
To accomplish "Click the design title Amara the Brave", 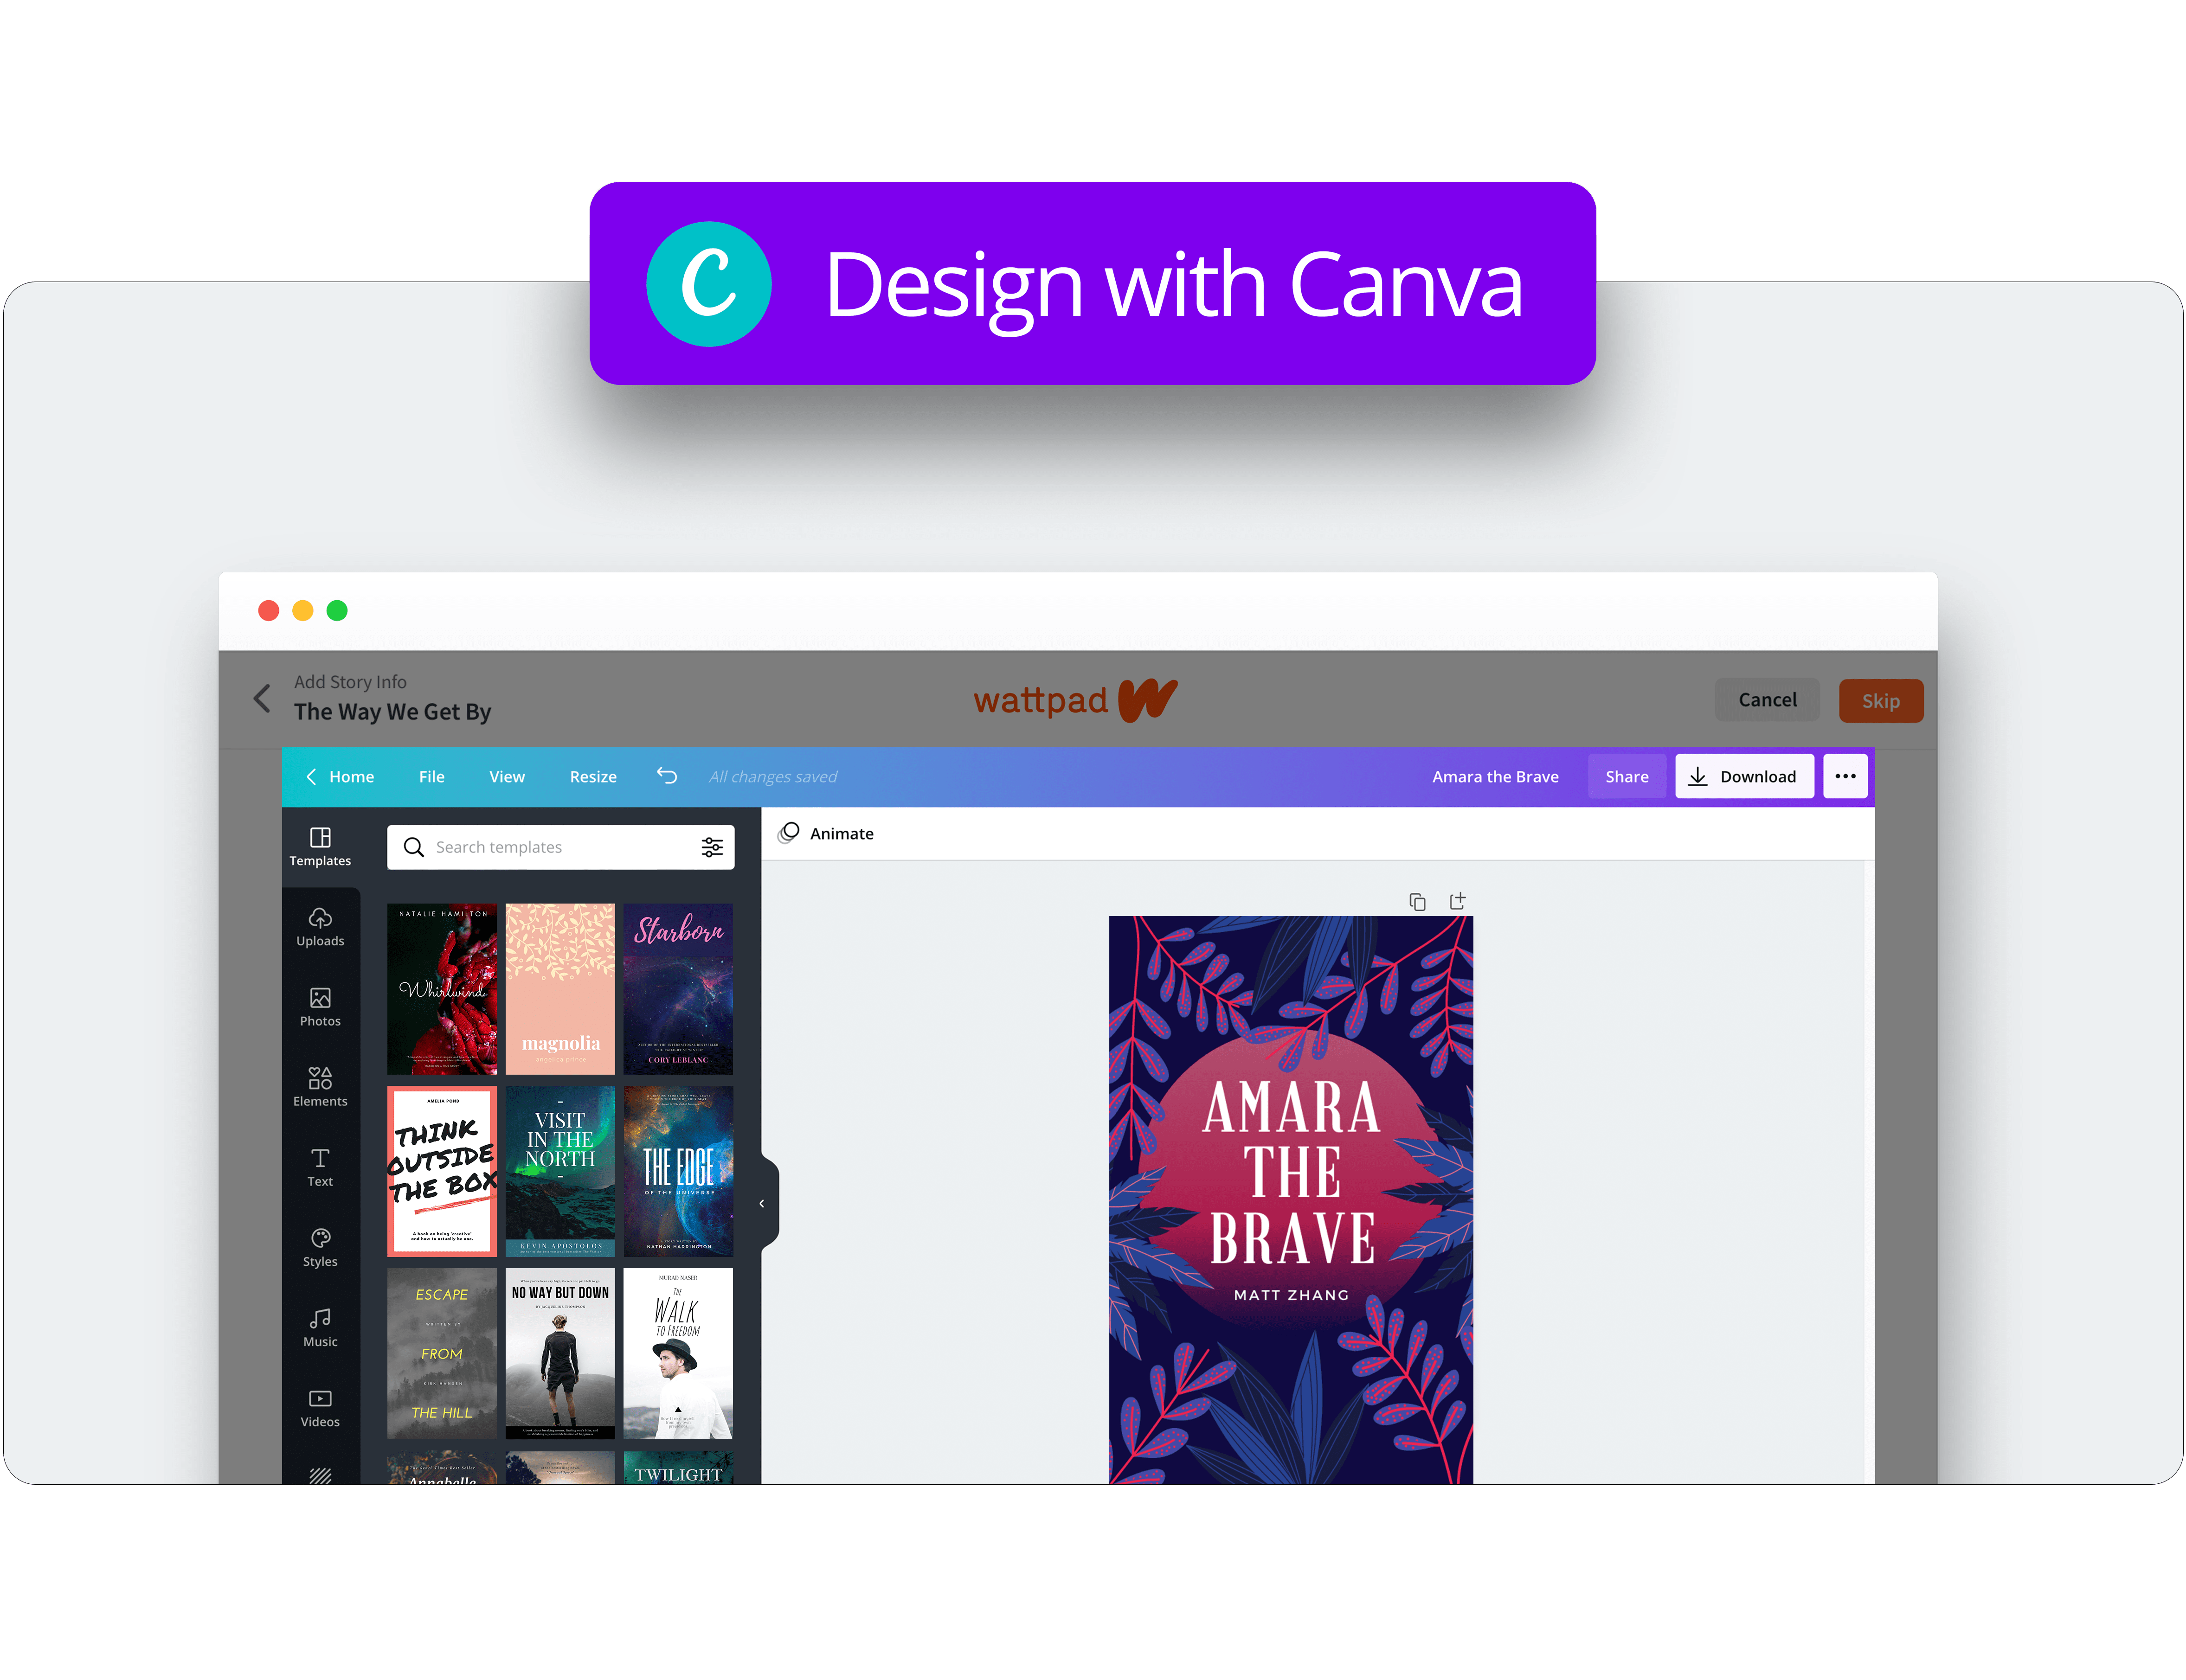I will click(1495, 776).
